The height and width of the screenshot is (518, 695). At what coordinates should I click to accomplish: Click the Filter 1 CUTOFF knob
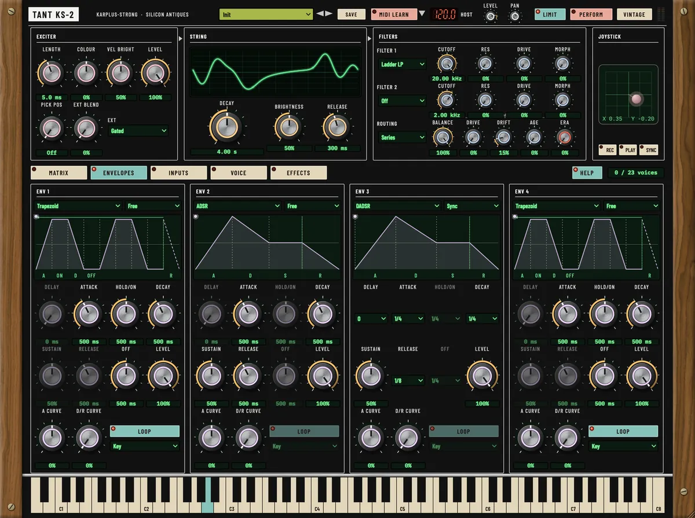446,64
